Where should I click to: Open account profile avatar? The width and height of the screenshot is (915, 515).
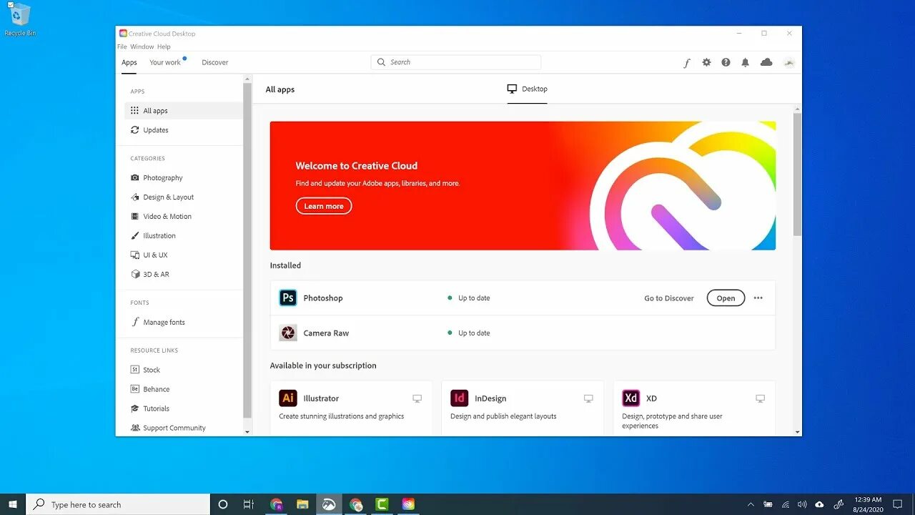click(x=788, y=62)
